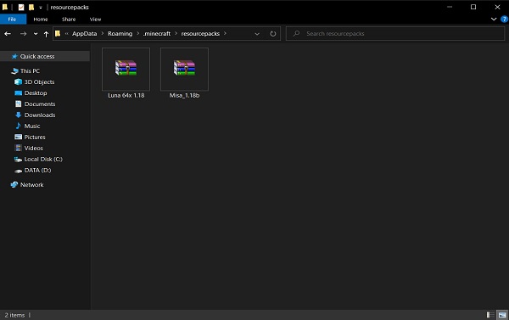509x320 pixels.
Task: Go up one folder level arrow
Action: [46, 34]
